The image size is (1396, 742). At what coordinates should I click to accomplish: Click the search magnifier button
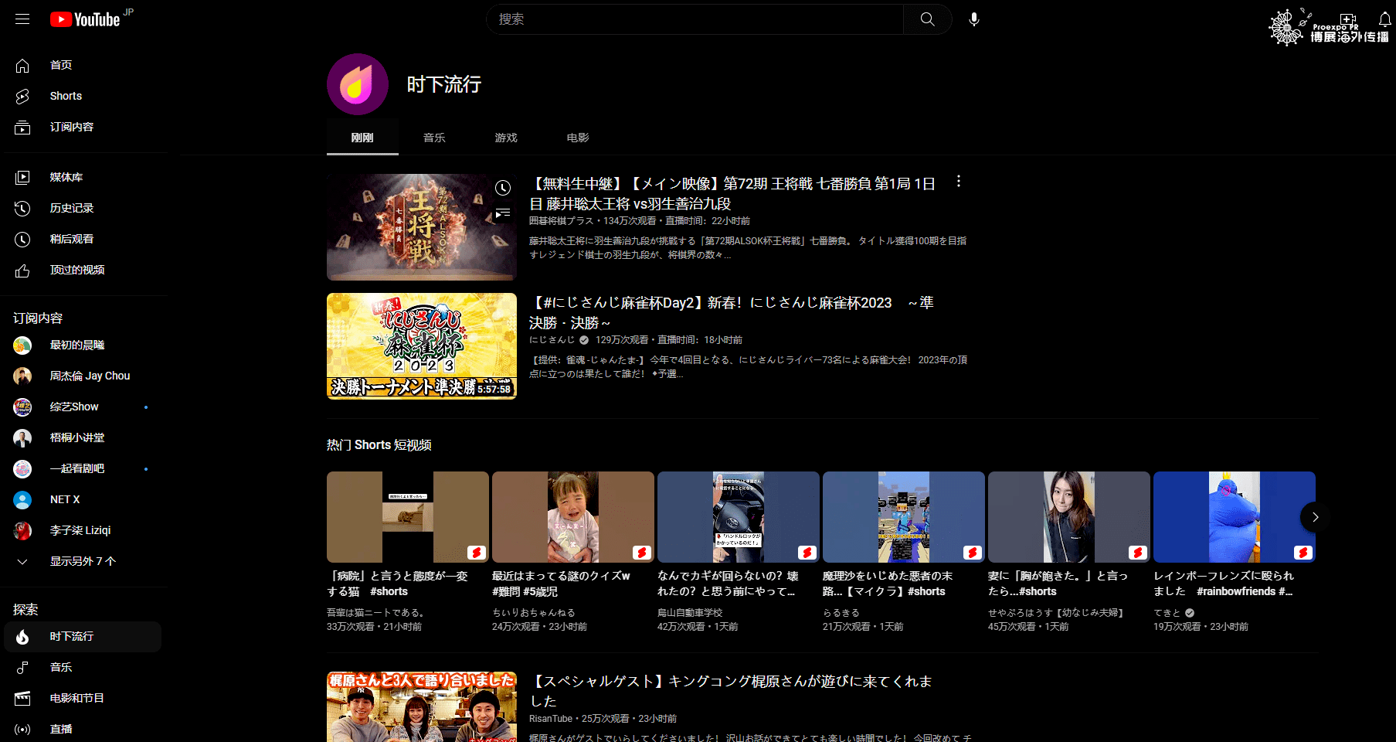pos(927,19)
